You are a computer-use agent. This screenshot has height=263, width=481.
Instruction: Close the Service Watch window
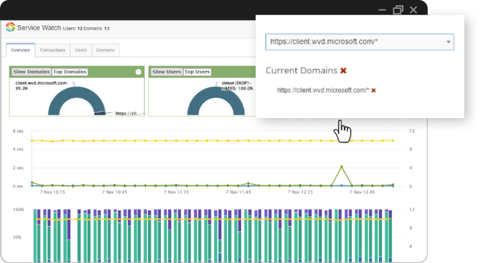click(x=414, y=10)
